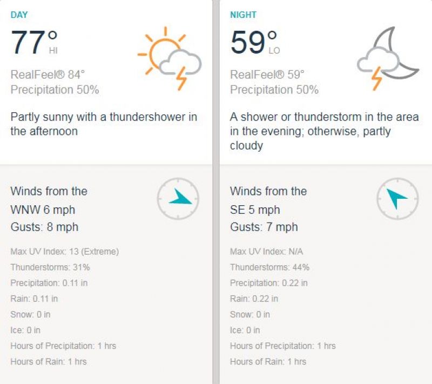This screenshot has width=432, height=384.
Task: Select the NIGHT heading label
Action: (x=244, y=15)
